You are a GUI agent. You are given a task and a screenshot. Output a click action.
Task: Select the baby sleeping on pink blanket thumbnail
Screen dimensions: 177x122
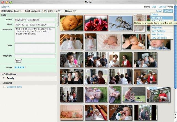coord(109,42)
